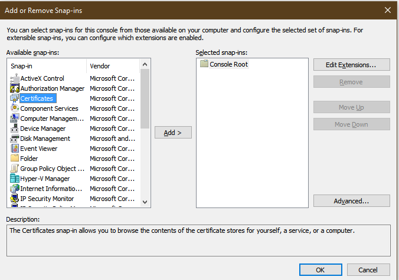Sort list by Vendor column header
The height and width of the screenshot is (280, 399).
[112, 66]
